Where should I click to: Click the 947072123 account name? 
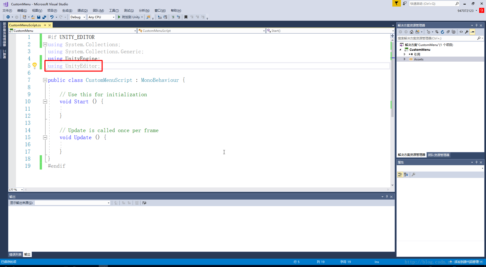click(465, 11)
